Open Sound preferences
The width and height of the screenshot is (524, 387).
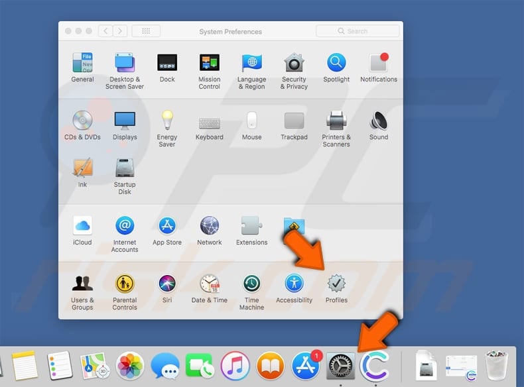379,121
